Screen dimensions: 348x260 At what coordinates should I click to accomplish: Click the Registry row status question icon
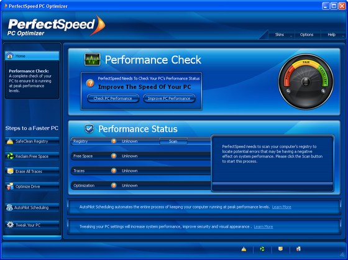pyautogui.click(x=114, y=141)
